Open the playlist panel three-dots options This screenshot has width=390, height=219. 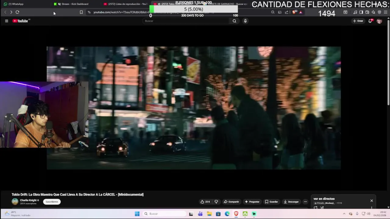371,208
